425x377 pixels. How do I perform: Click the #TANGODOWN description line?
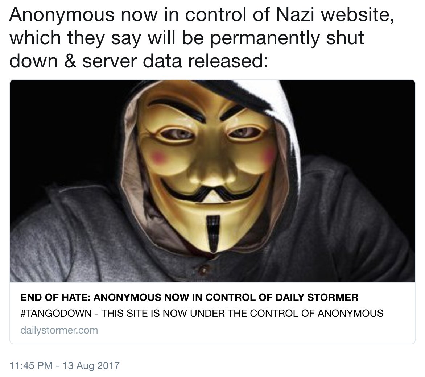[202, 313]
